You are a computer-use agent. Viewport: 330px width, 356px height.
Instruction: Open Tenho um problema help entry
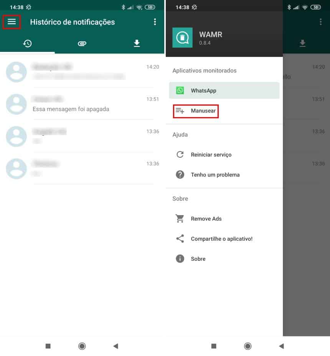(224, 175)
